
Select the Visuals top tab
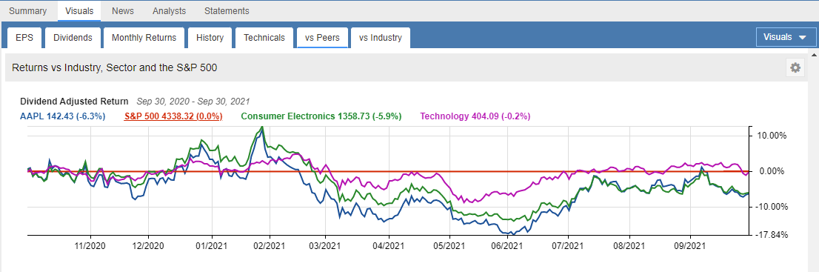pyautogui.click(x=79, y=10)
